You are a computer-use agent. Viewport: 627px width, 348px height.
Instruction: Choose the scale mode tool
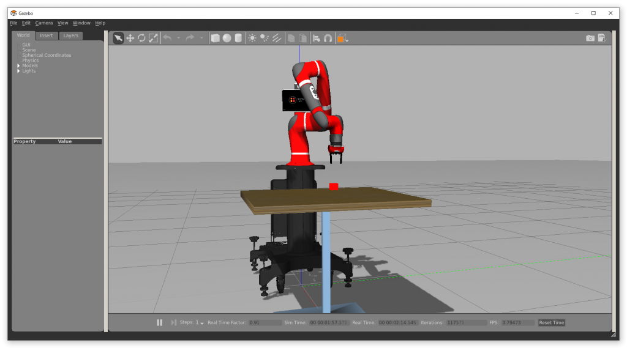[x=153, y=38]
